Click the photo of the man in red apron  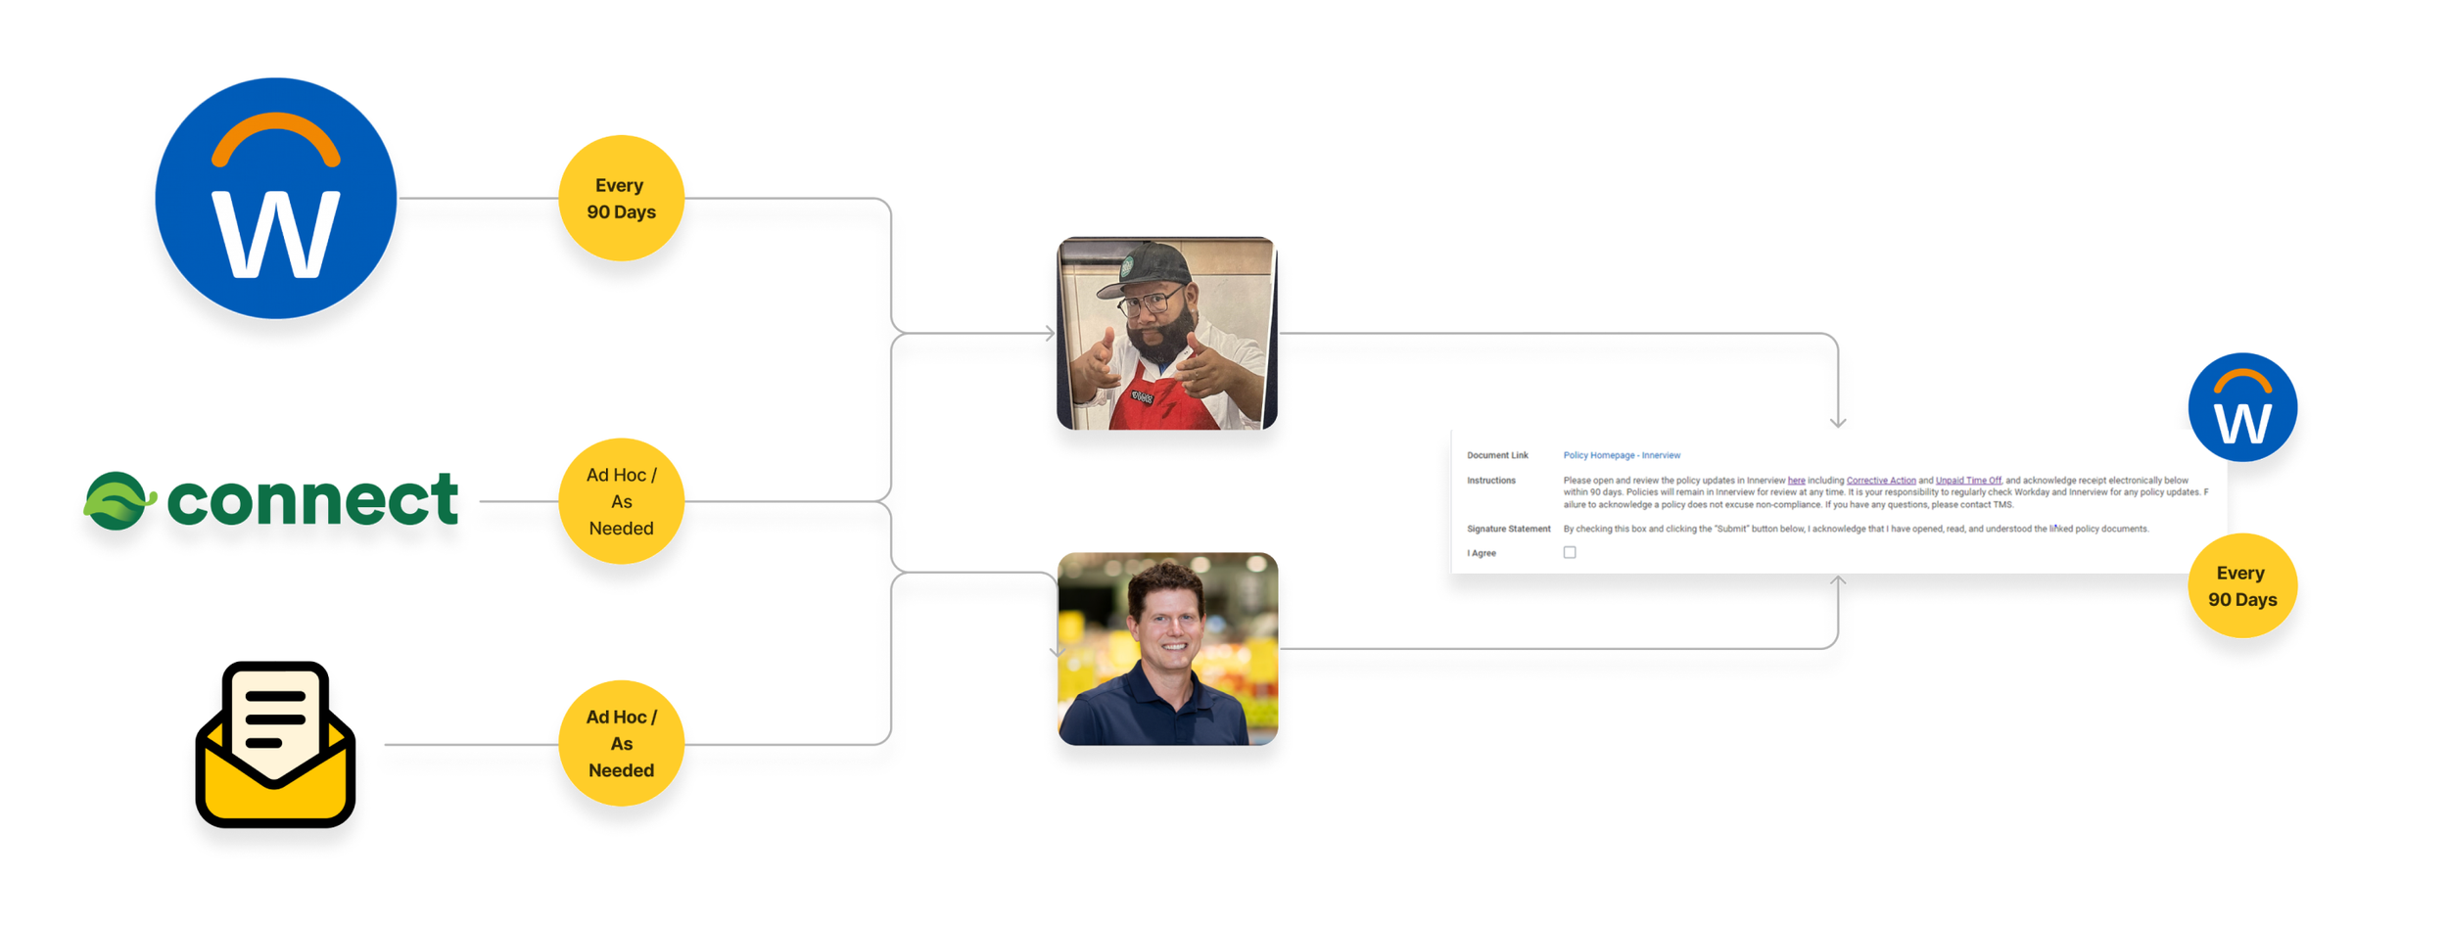[x=1167, y=333]
